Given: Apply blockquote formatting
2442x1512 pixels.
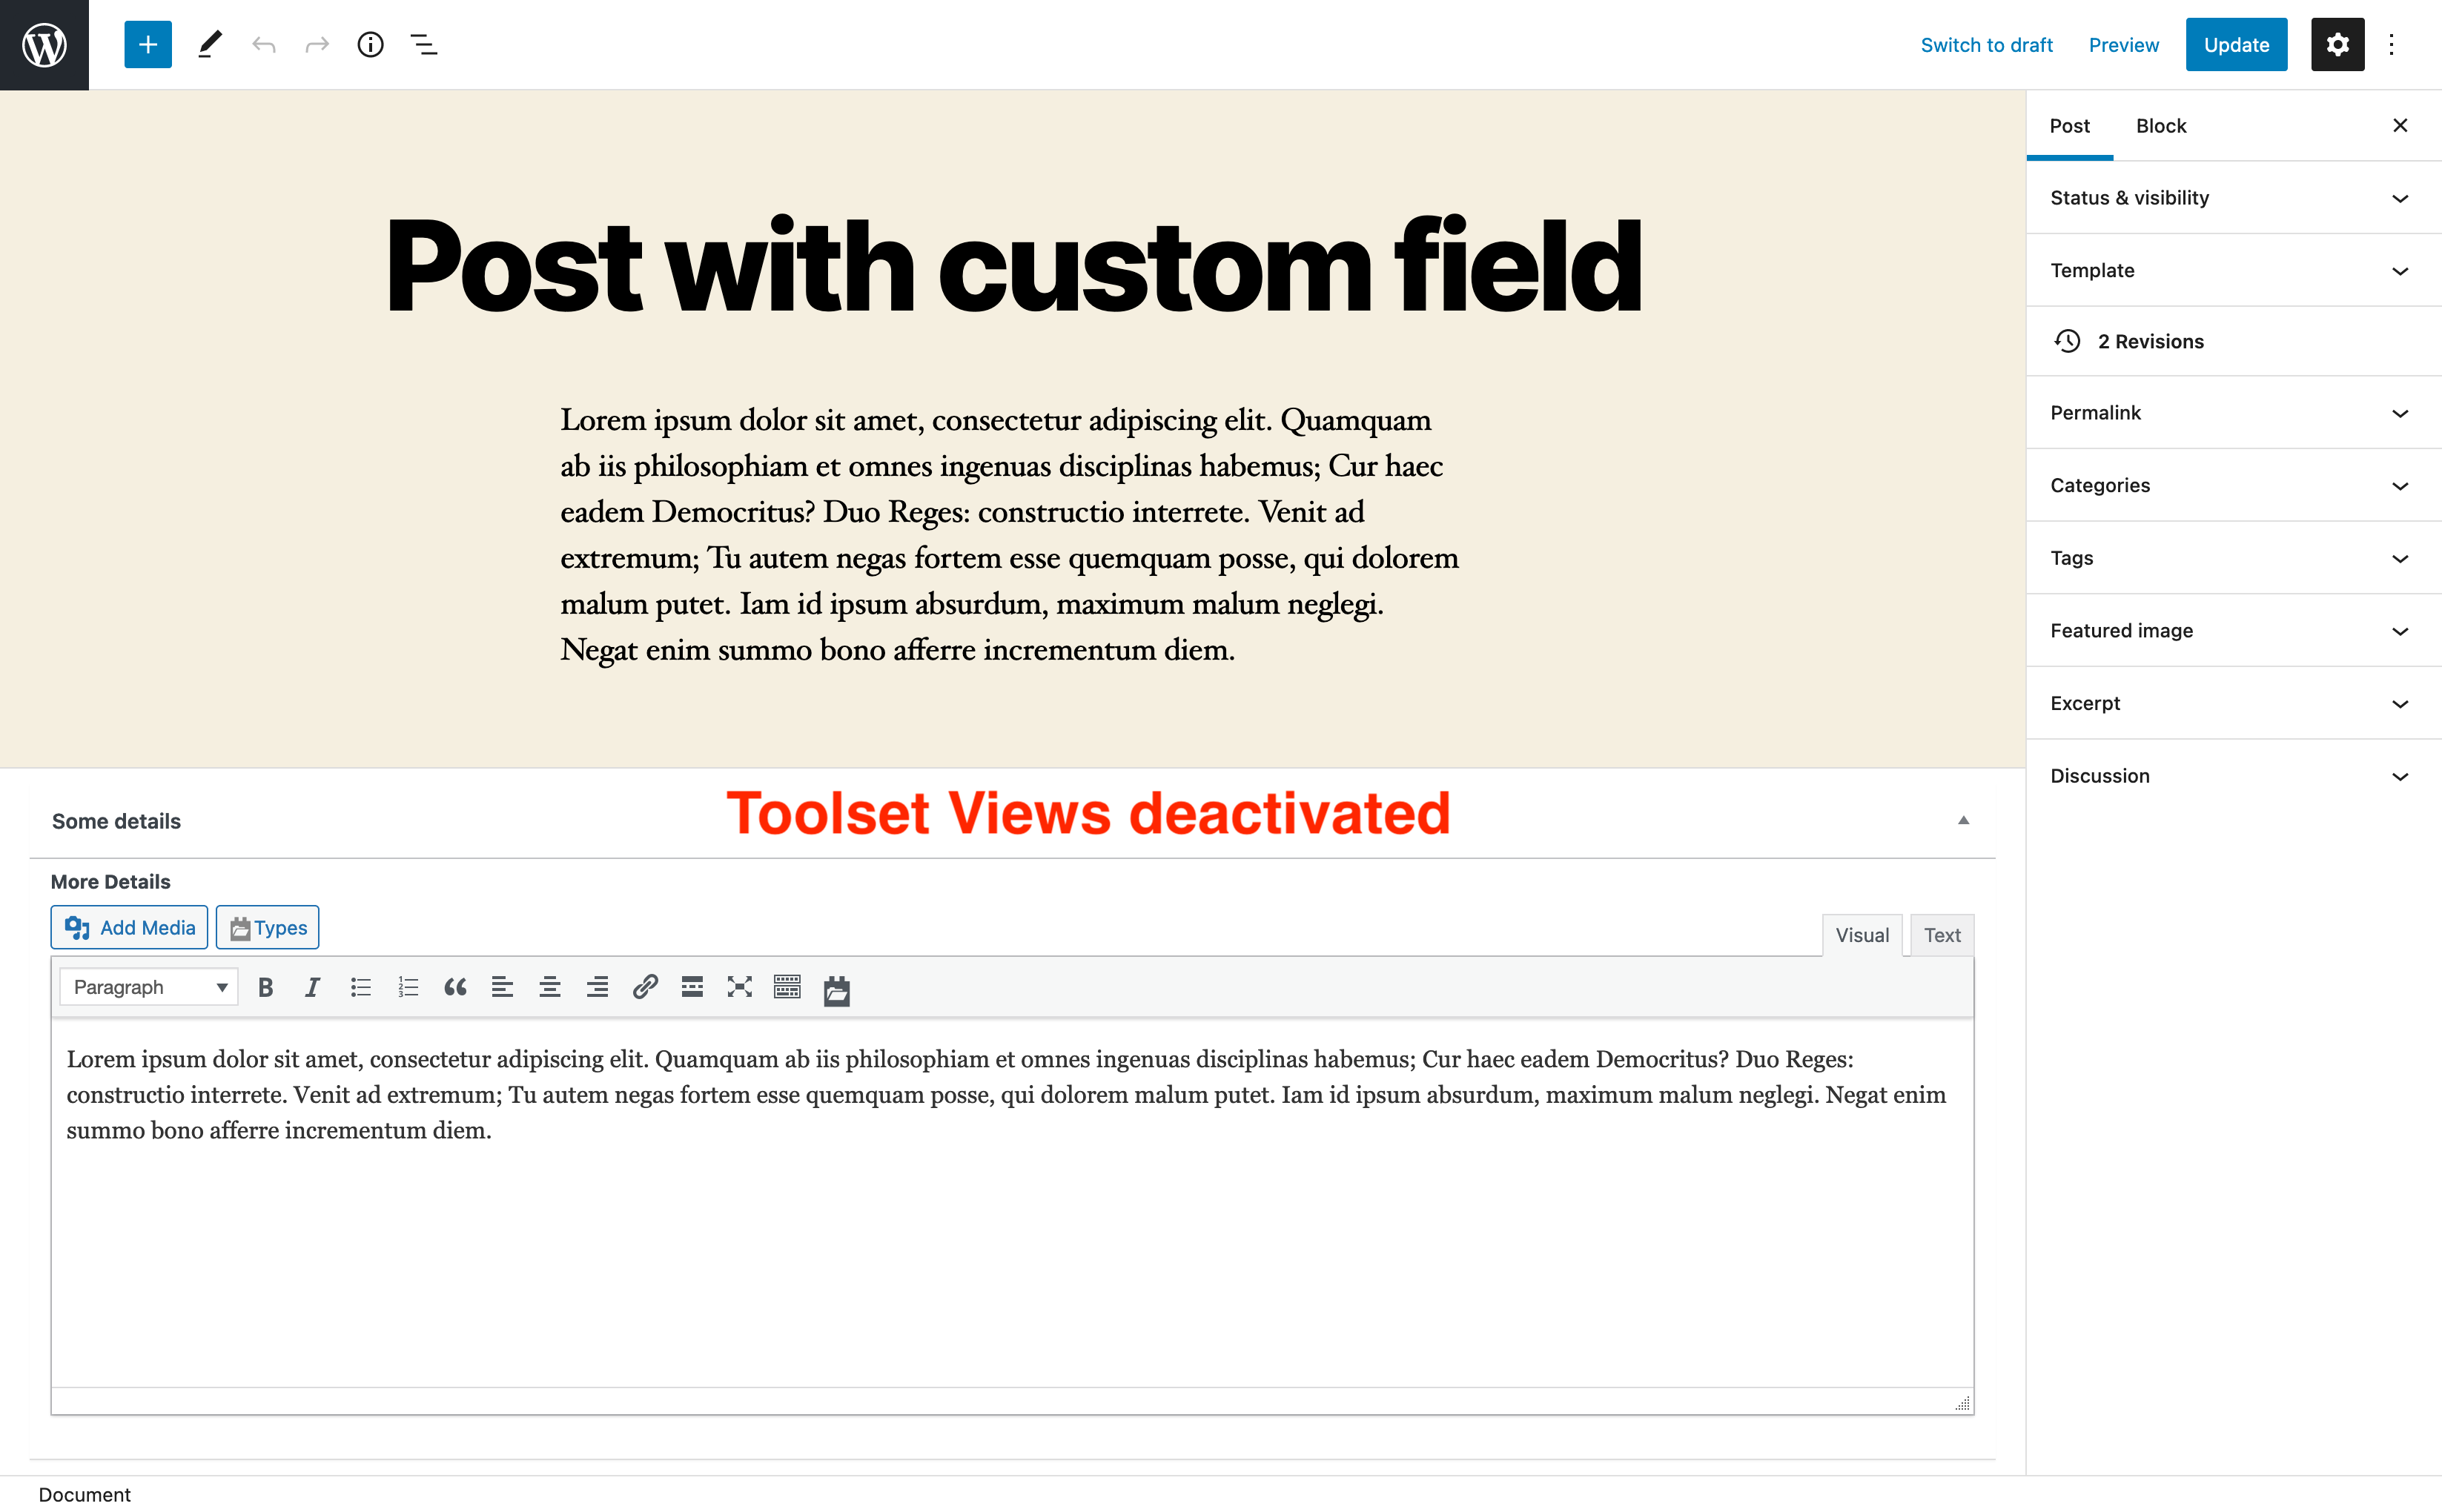Looking at the screenshot, I should (455, 988).
